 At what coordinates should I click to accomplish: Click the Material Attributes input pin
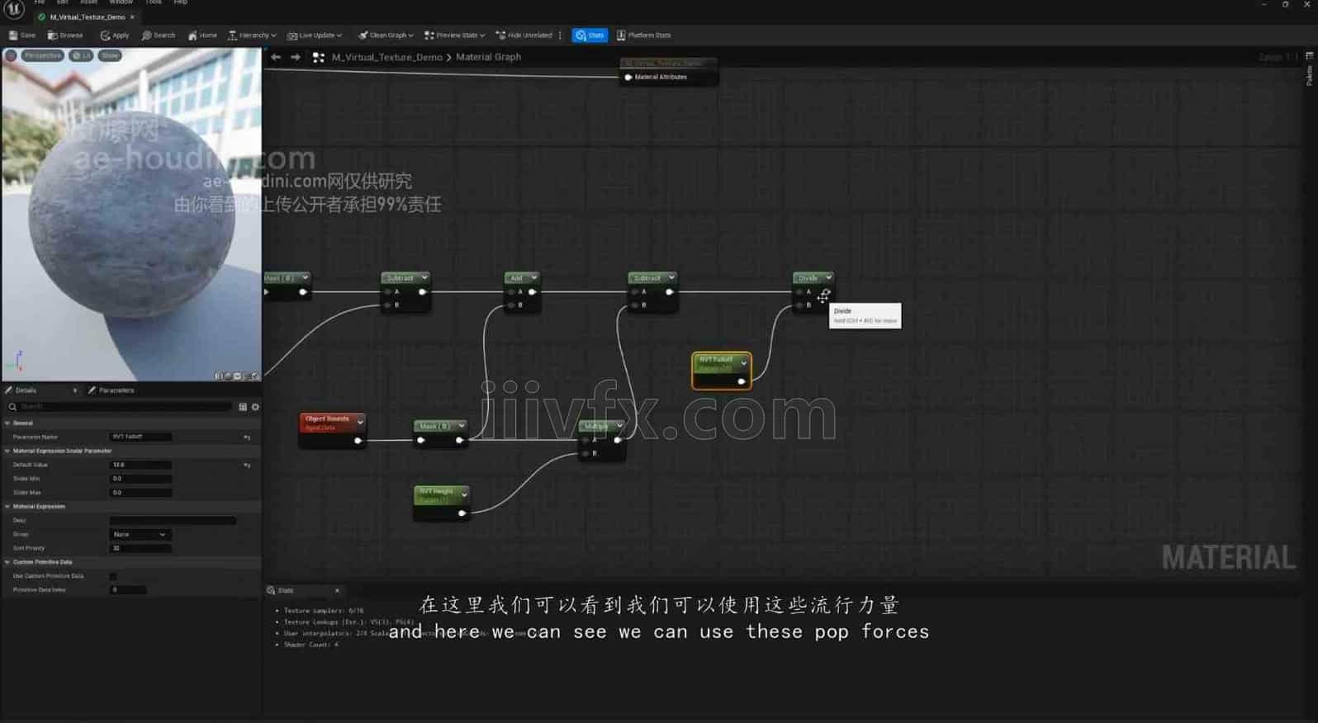click(x=628, y=78)
